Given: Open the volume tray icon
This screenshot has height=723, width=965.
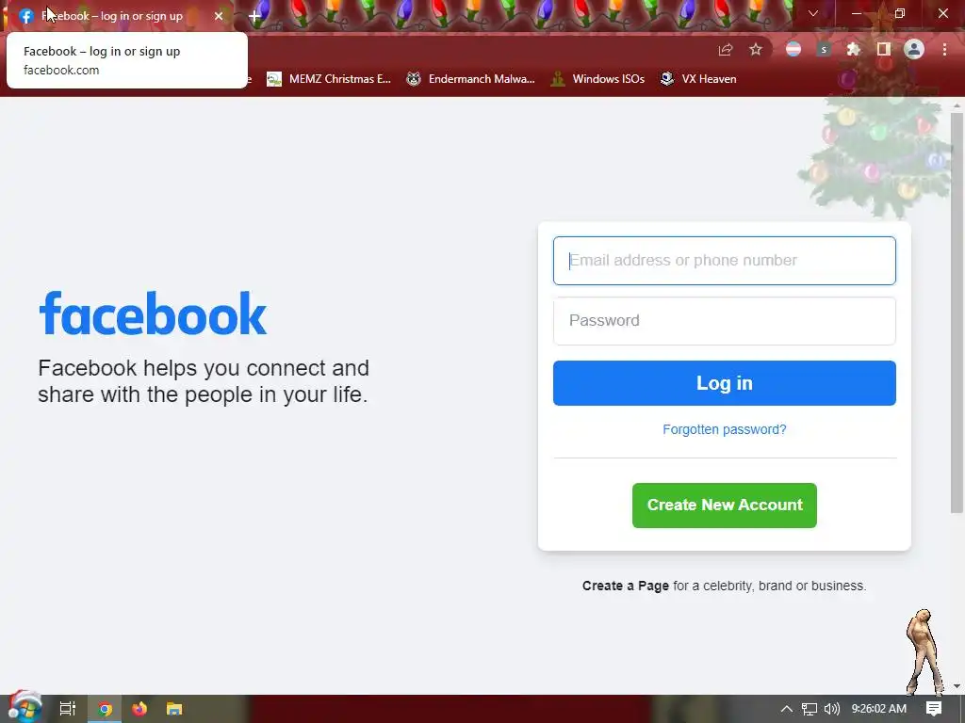Looking at the screenshot, I should pos(831,709).
